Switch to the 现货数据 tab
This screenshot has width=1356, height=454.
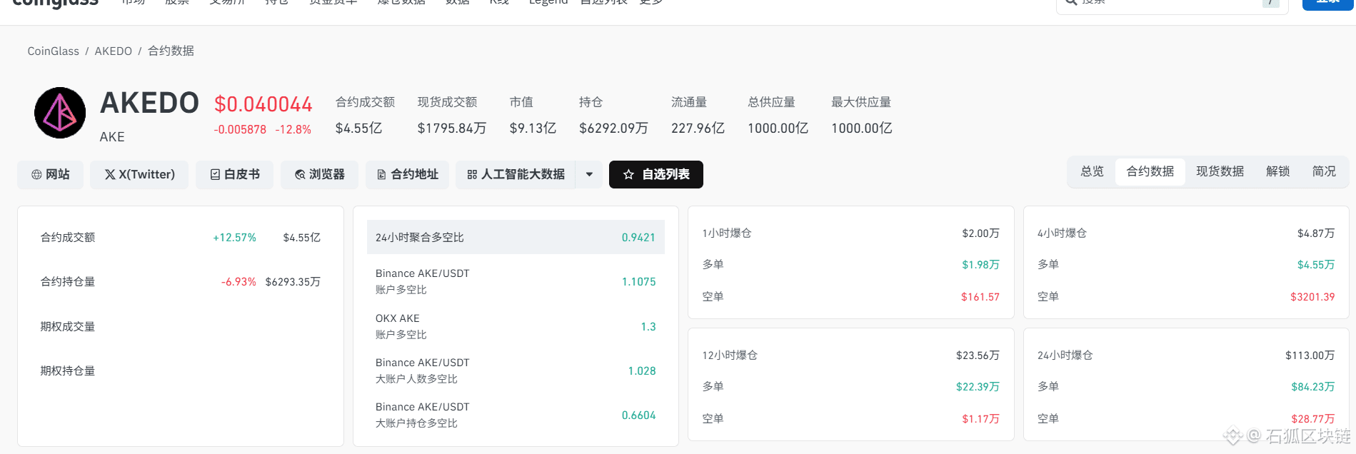[1220, 172]
